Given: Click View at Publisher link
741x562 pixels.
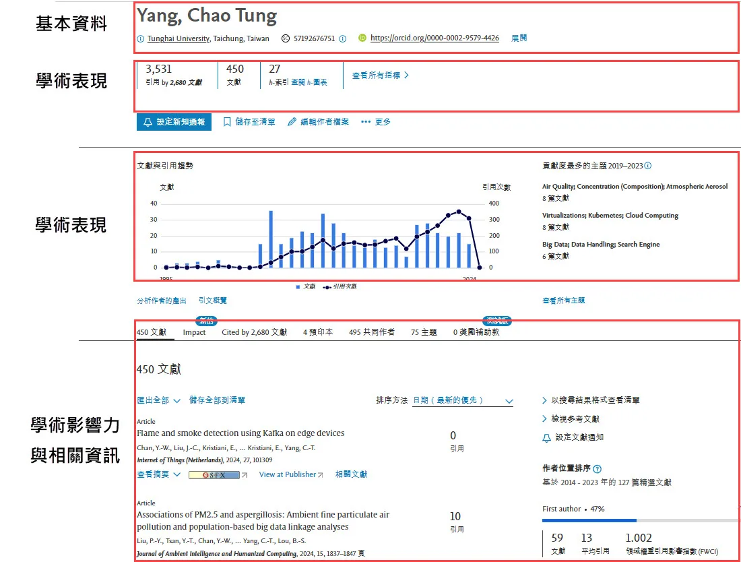Looking at the screenshot, I should pyautogui.click(x=290, y=474).
